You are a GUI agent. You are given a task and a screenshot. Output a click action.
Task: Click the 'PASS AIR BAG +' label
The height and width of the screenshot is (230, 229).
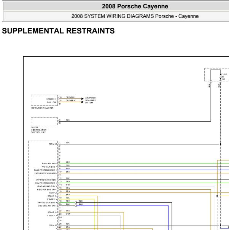click(49, 167)
